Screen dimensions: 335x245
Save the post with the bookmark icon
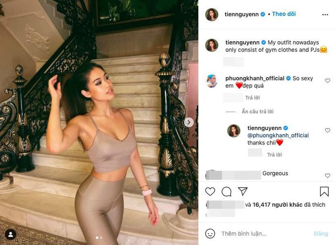324,191
